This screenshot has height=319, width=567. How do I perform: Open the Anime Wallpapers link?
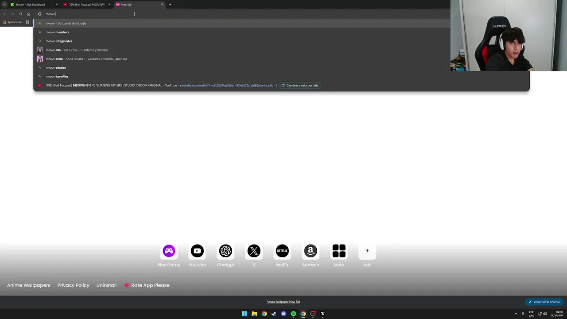pos(29,285)
